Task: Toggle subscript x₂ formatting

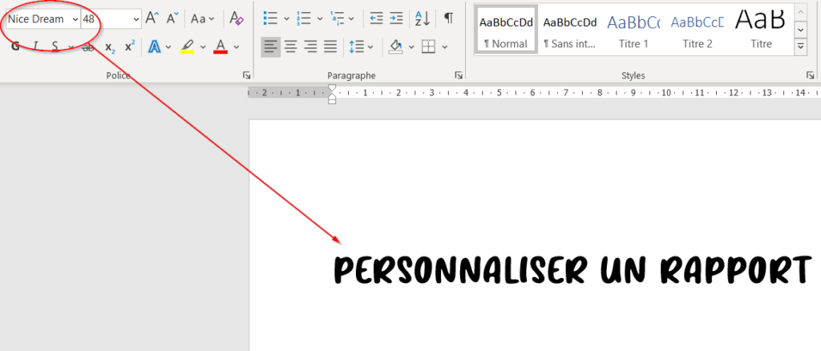Action: click(109, 47)
